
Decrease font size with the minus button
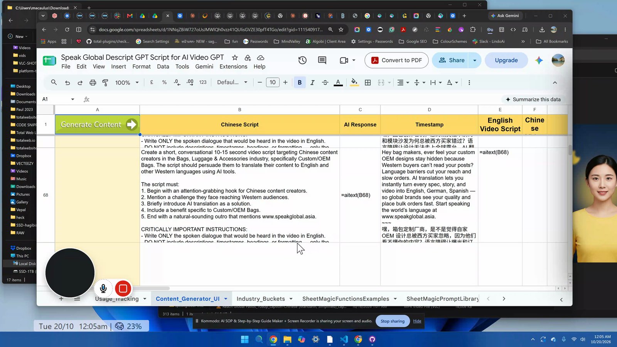point(260,83)
